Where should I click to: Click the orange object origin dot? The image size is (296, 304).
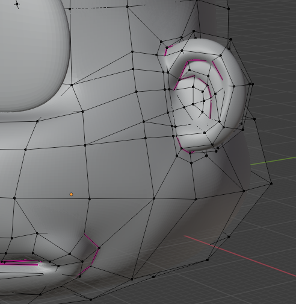coord(71,194)
